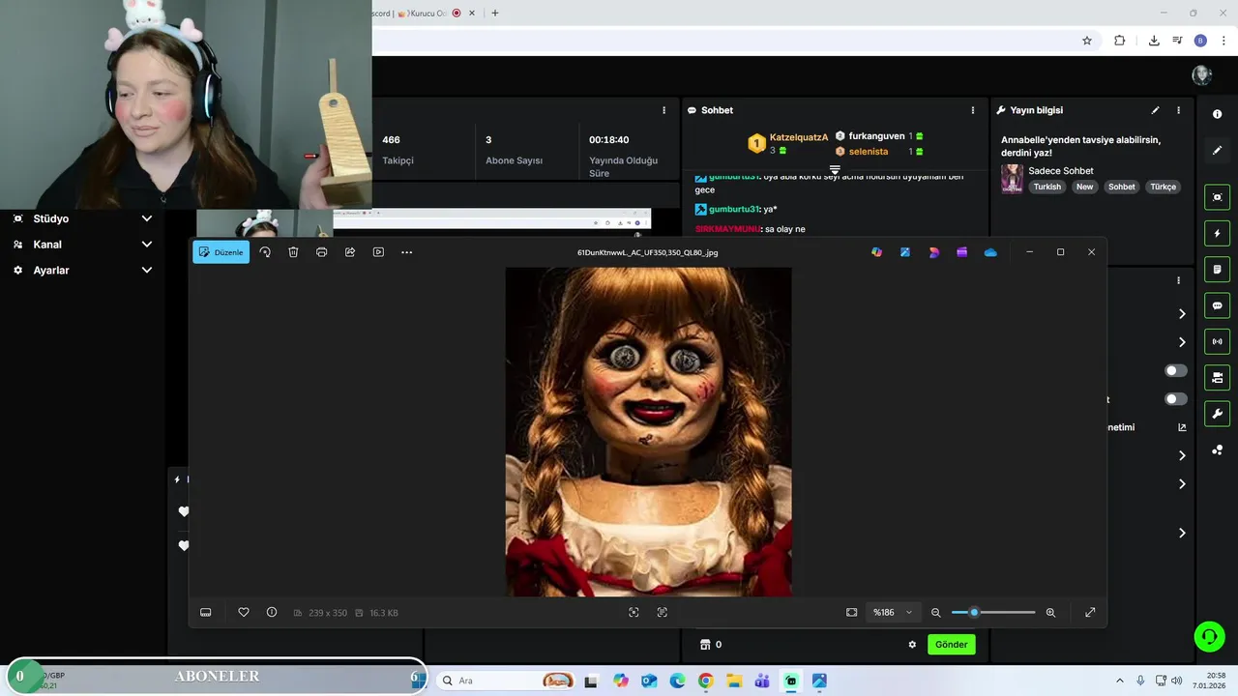This screenshot has width=1238, height=696.
Task: Mark the image as favorite heart
Action: tap(244, 612)
